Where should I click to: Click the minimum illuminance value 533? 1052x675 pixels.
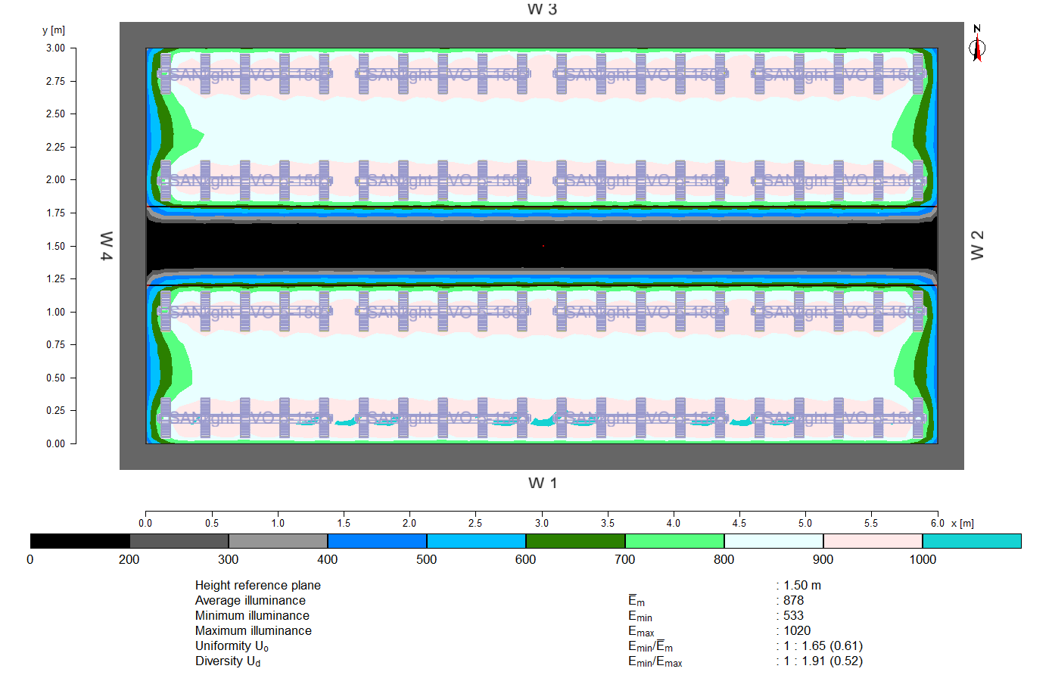pos(794,615)
